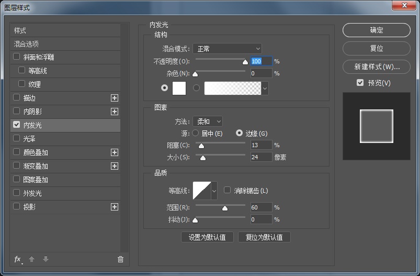Image resolution: width=420 pixels, height=276 pixels.
Task: Add another 描边 effect with plus icon
Action: coord(115,98)
